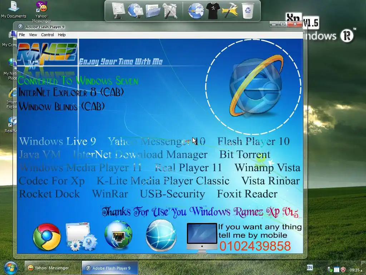Click the globe with network port icon
This screenshot has width=366, height=275.
pyautogui.click(x=118, y=235)
